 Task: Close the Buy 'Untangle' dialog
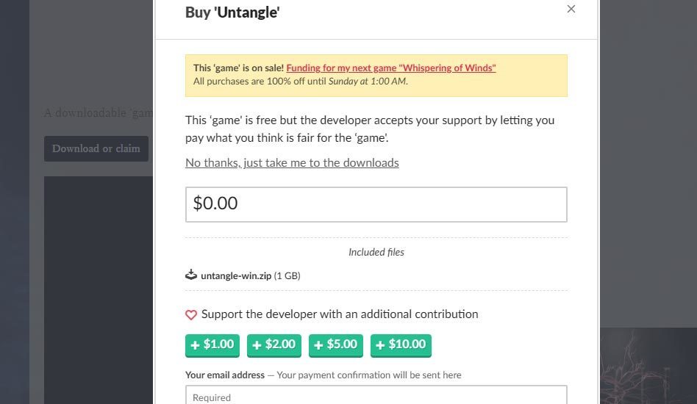(571, 9)
